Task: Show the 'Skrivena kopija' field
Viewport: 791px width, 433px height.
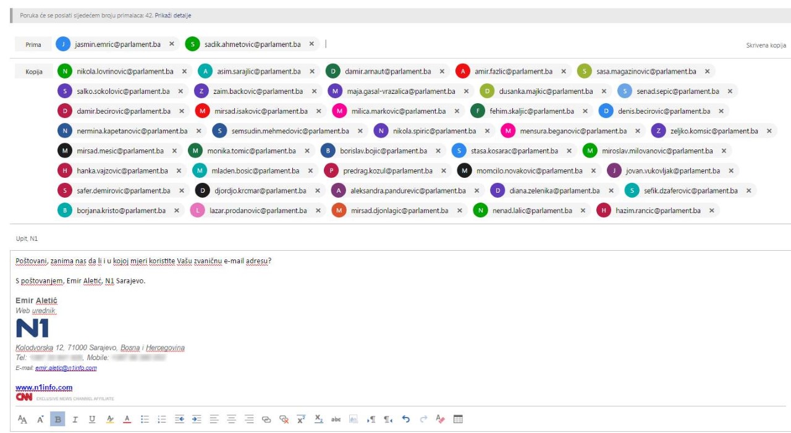Action: 766,46
